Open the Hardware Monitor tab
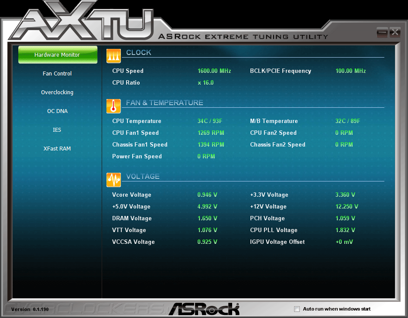This screenshot has height=318, width=408. point(58,55)
